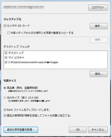Click the 参照… browse button
This screenshot has width=111, height=137.
[99, 40]
